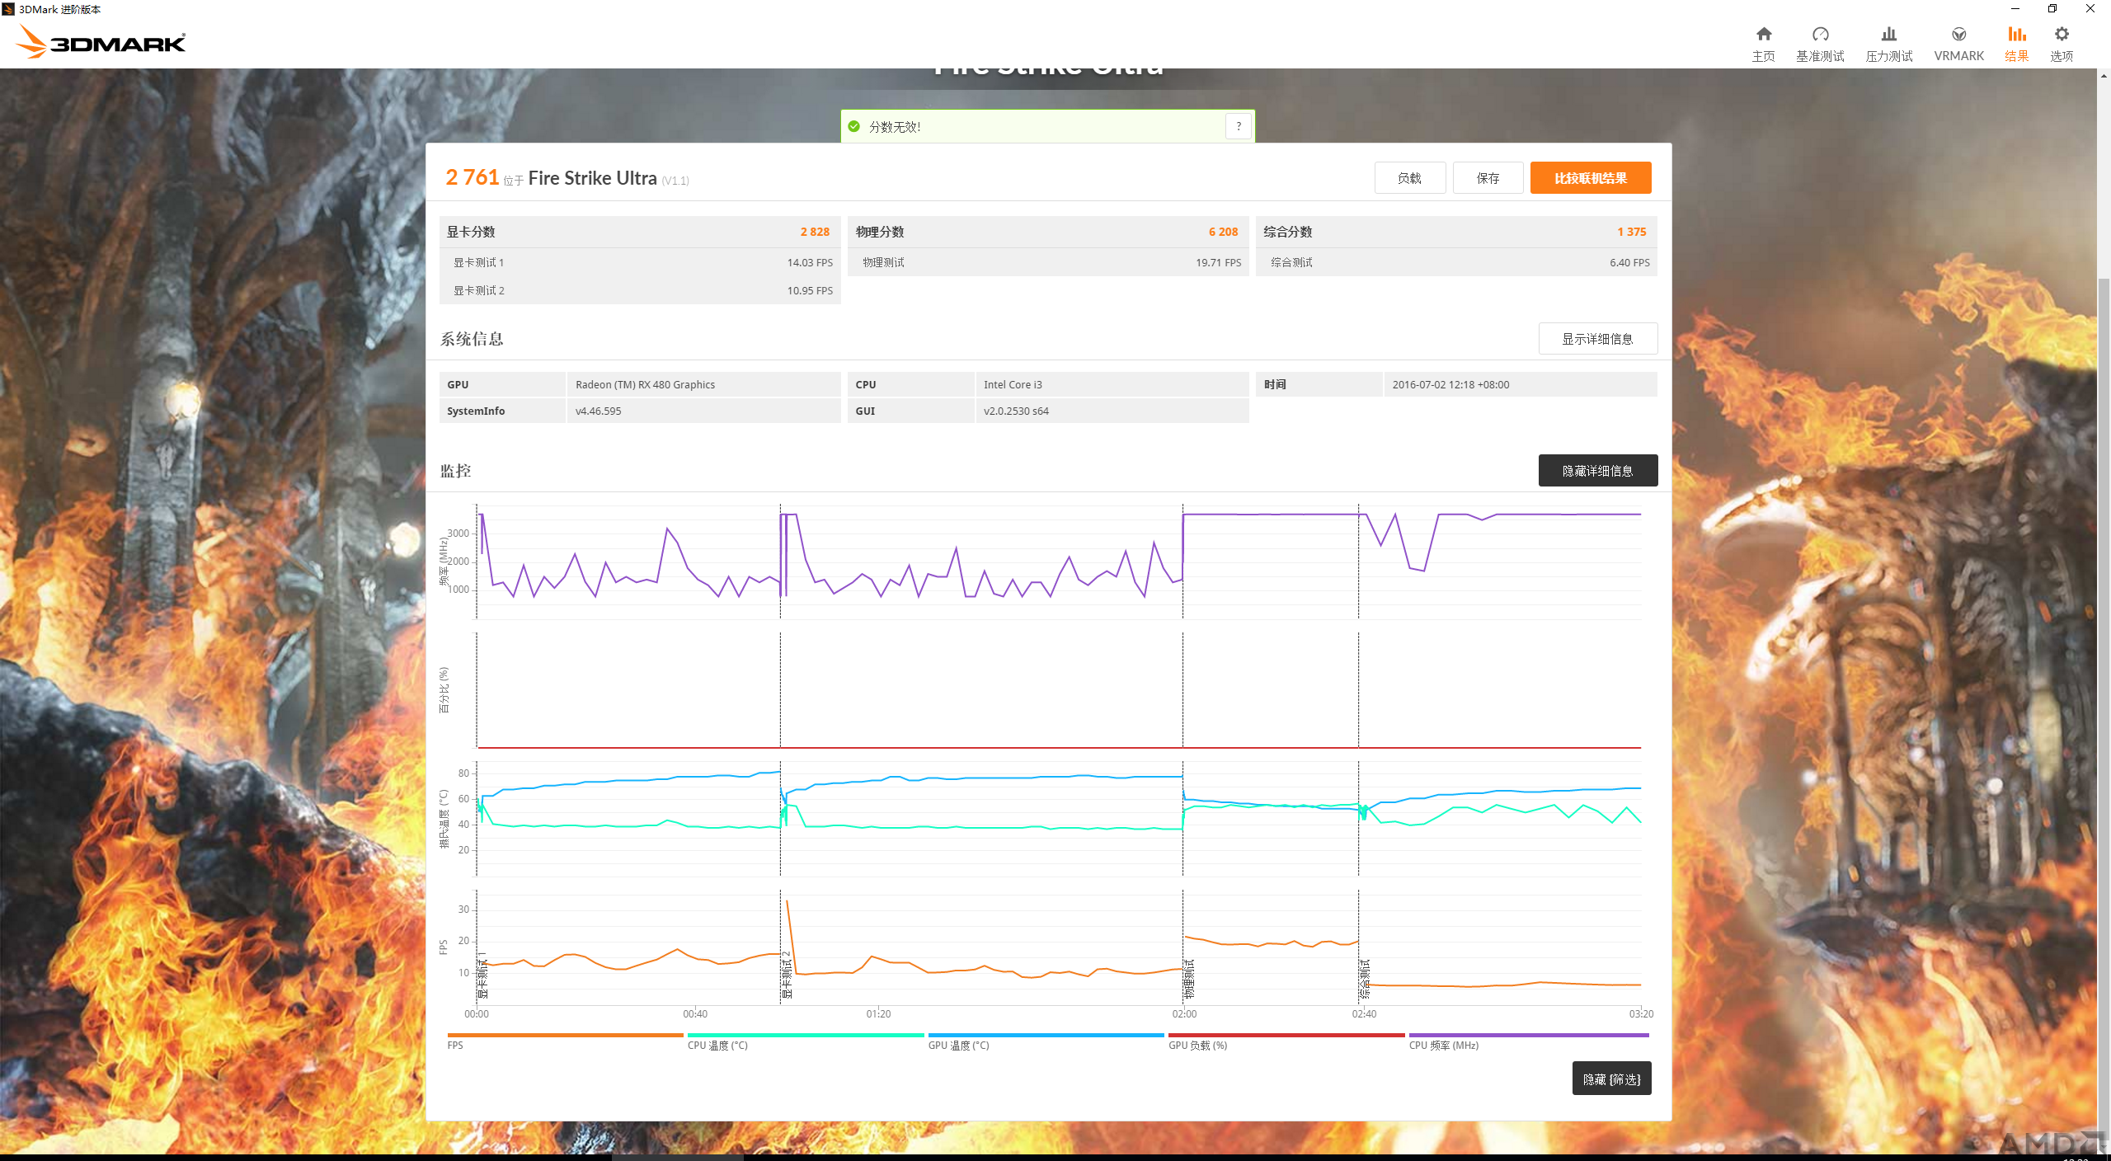This screenshot has width=2111, height=1161.
Task: Restore down the 3DMark window
Action: click(x=2052, y=9)
